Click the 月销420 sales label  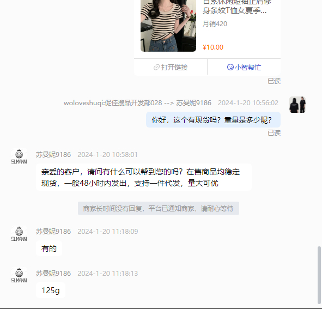[215, 24]
